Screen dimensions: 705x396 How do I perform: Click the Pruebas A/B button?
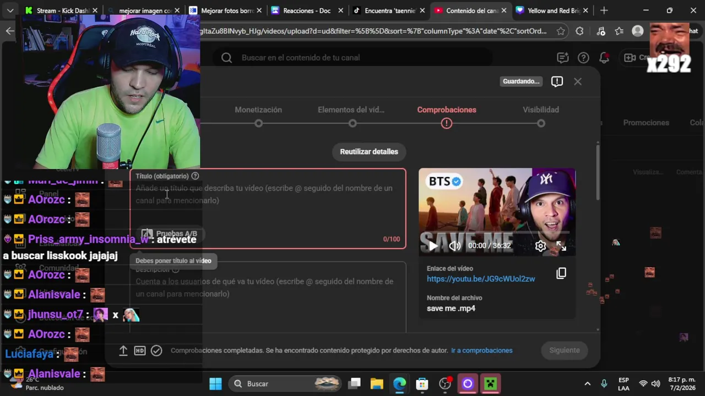pos(170,234)
